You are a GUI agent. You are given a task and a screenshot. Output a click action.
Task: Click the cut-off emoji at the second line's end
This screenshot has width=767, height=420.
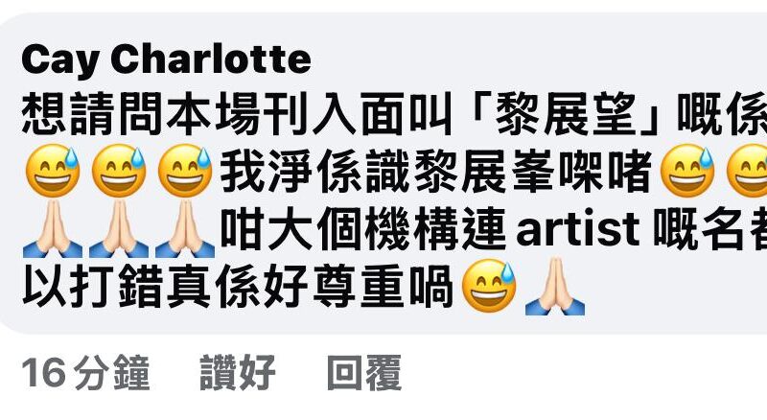(x=747, y=171)
